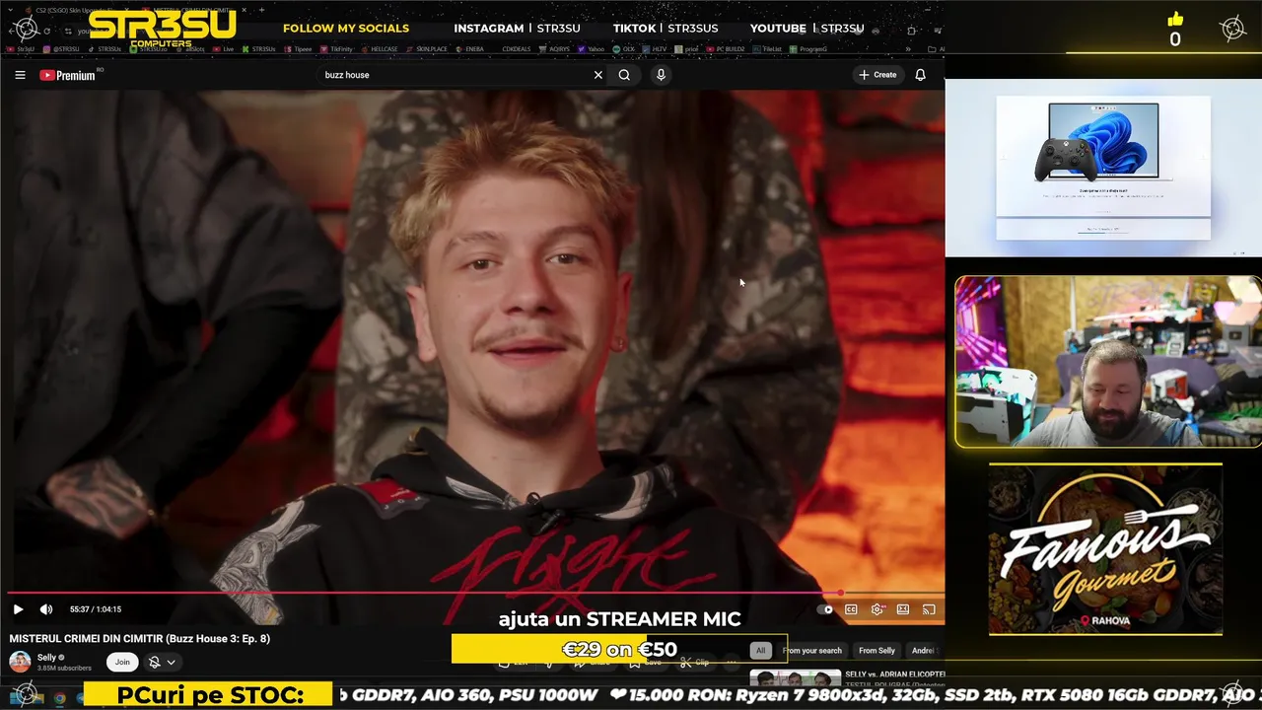Open a new browser tab with plus

[x=262, y=10]
